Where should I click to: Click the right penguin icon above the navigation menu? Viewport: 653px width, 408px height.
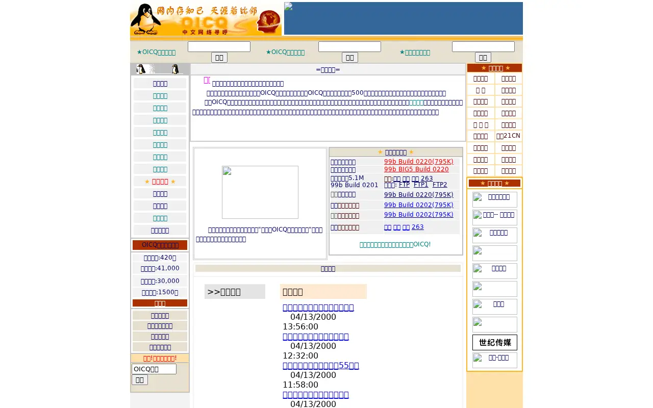175,69
